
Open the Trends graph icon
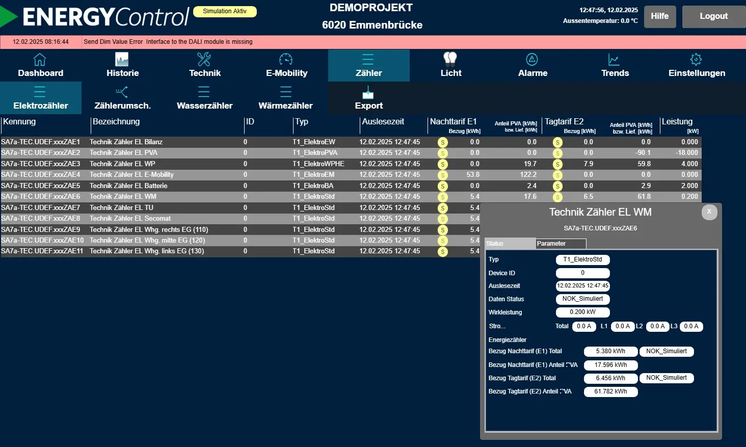click(x=614, y=60)
